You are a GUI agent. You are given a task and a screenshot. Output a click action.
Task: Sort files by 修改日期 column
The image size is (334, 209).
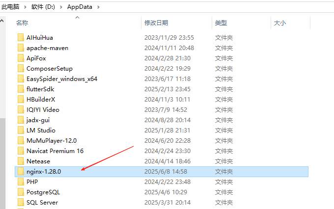156,23
